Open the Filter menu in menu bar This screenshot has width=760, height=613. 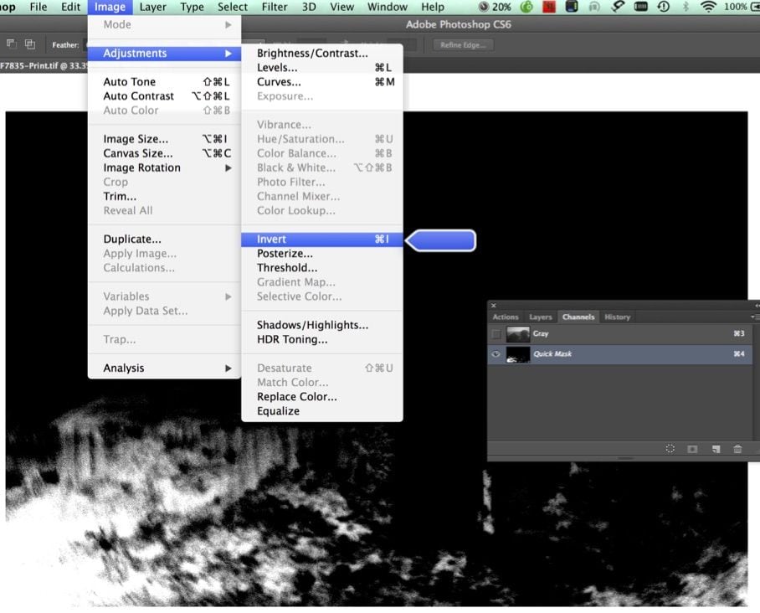coord(275,7)
